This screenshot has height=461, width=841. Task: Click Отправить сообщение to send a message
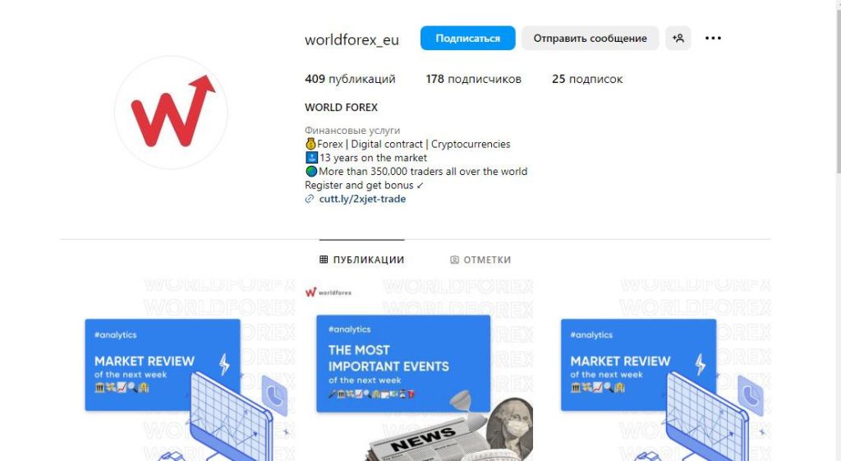(x=590, y=38)
